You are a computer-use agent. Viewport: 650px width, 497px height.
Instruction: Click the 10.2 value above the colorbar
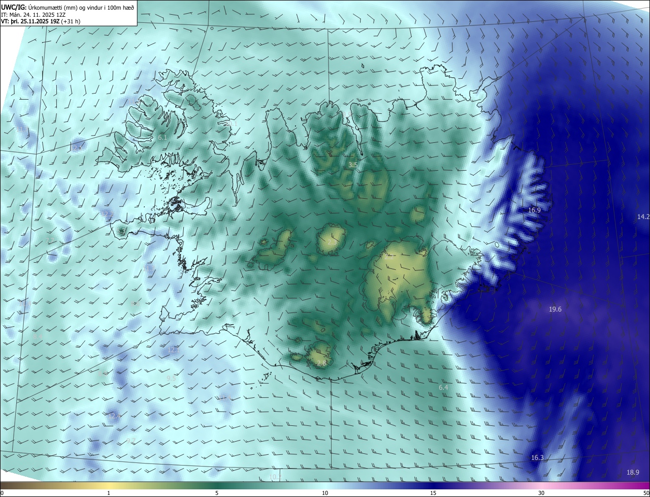pyautogui.click(x=275, y=477)
